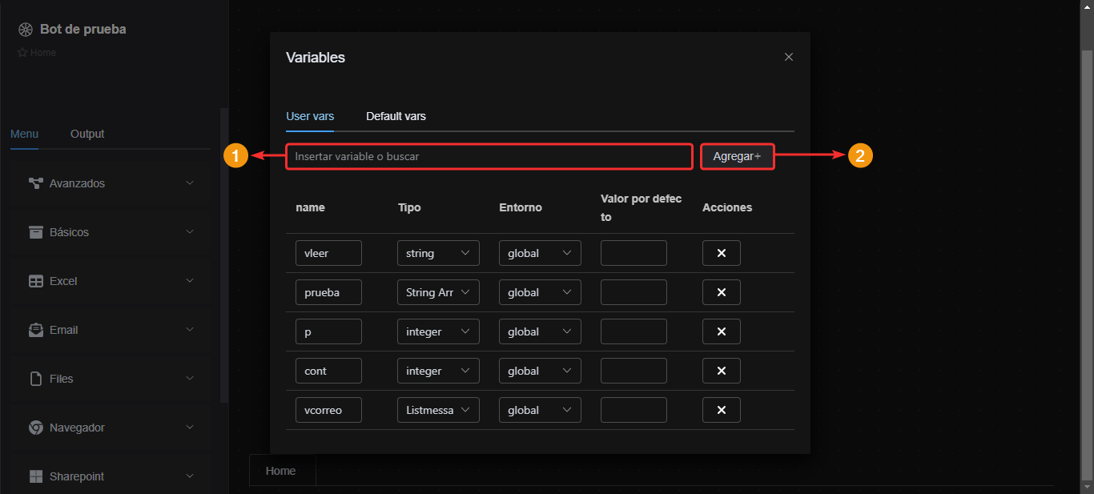Viewport: 1094px width, 494px height.
Task: Click the Avanzados flow icon
Action: tap(36, 183)
